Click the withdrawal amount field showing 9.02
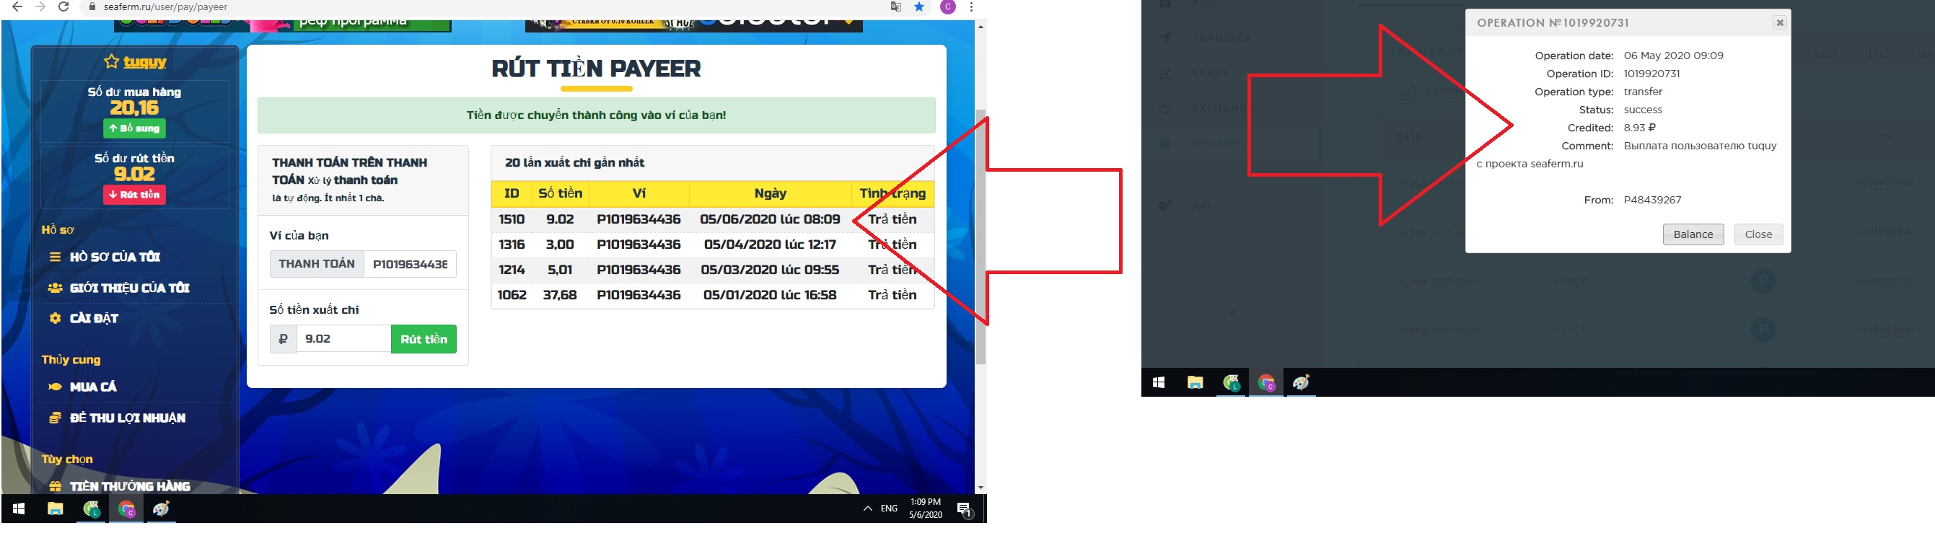Viewport: 1935px width, 554px height. (344, 338)
